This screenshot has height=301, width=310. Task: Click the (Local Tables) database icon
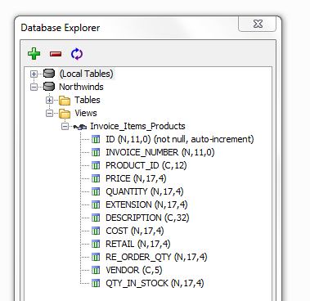click(49, 74)
